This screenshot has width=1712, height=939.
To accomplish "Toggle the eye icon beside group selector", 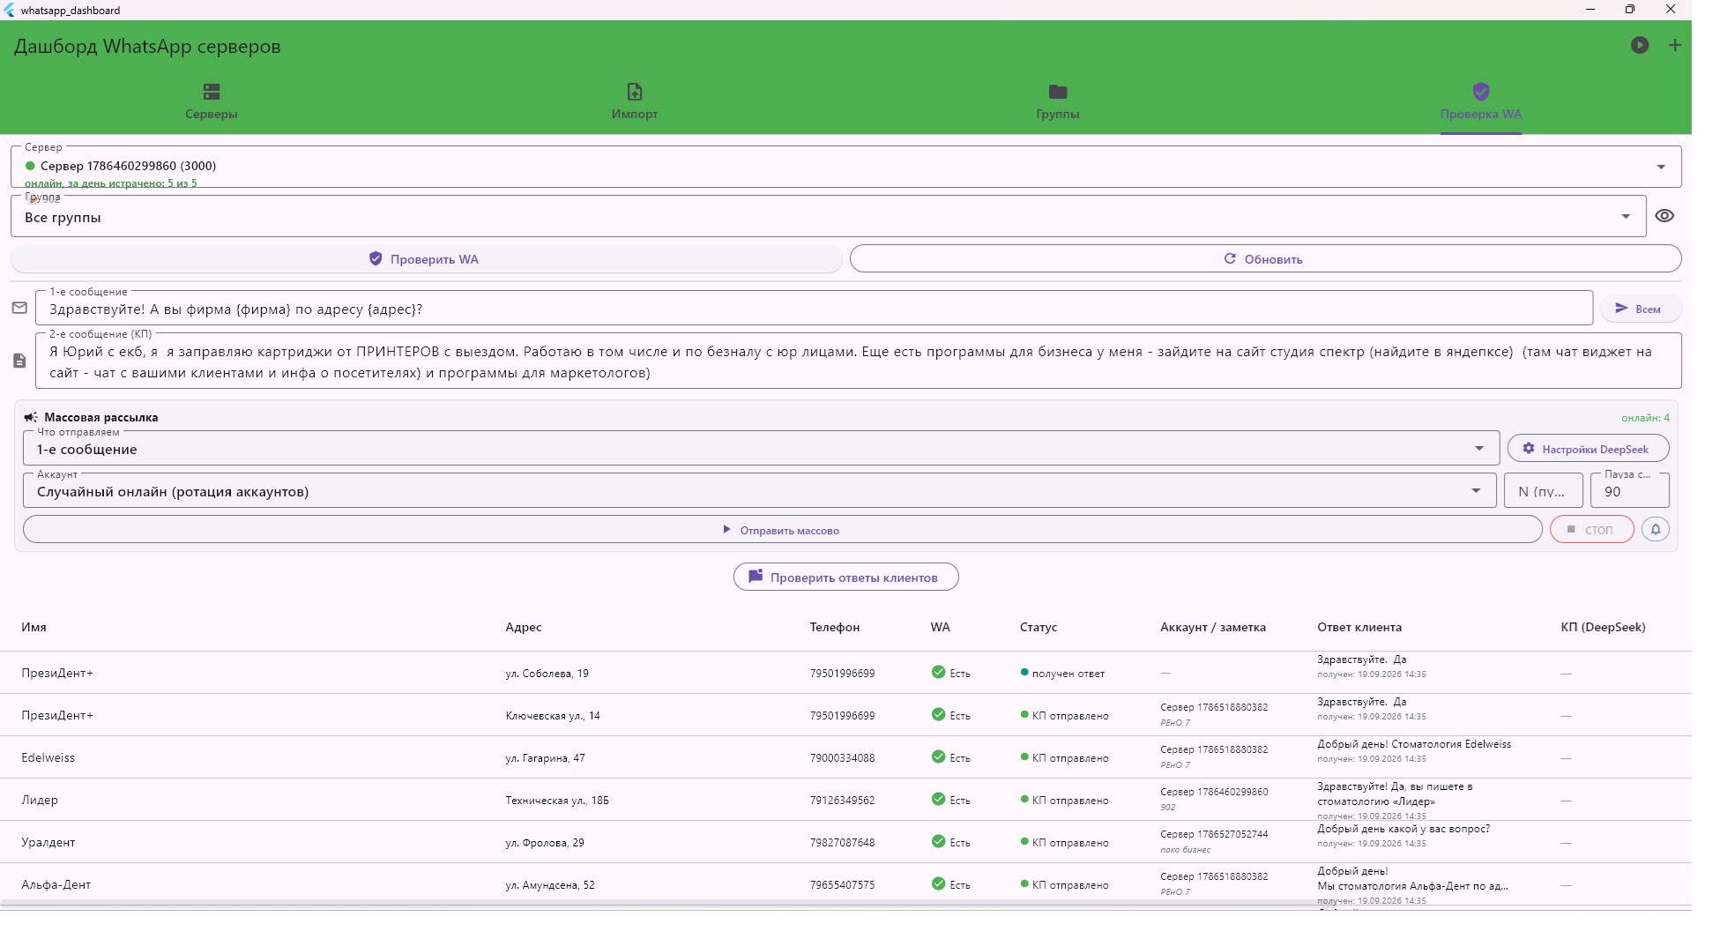I will 1664,216.
